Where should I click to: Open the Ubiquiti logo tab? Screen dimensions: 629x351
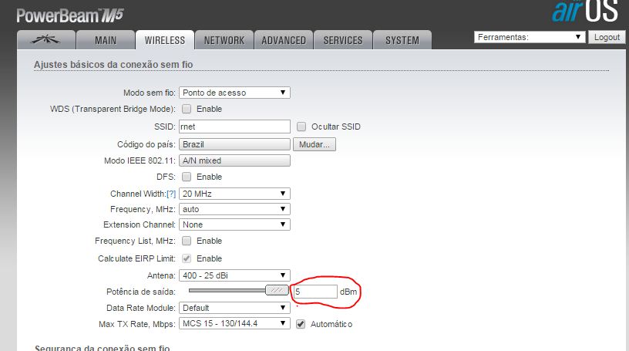coord(46,40)
